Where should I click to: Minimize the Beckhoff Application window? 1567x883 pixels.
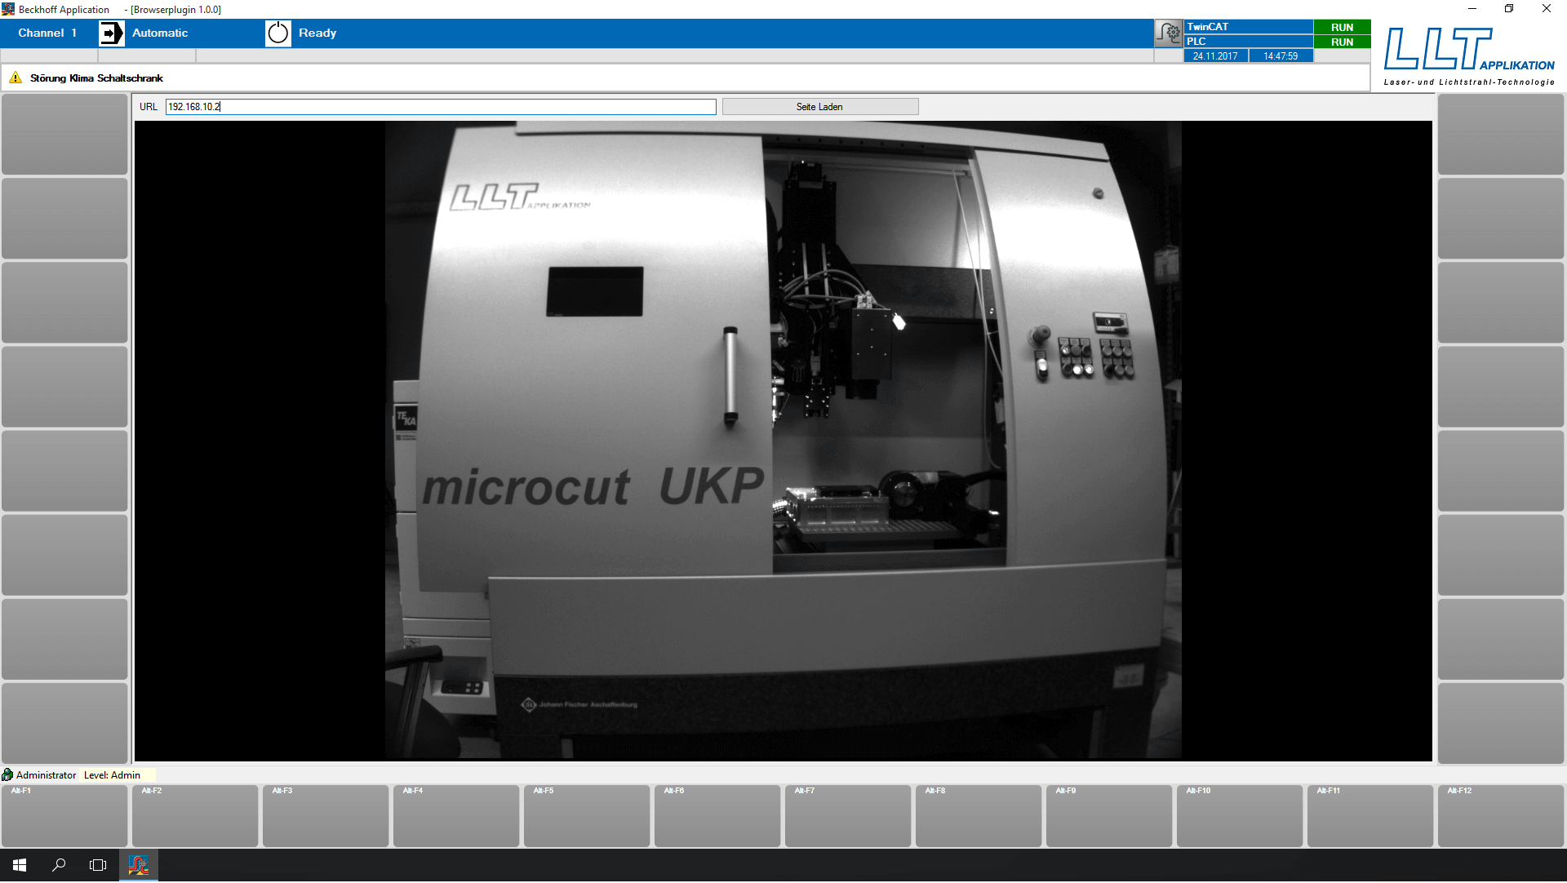(1472, 9)
